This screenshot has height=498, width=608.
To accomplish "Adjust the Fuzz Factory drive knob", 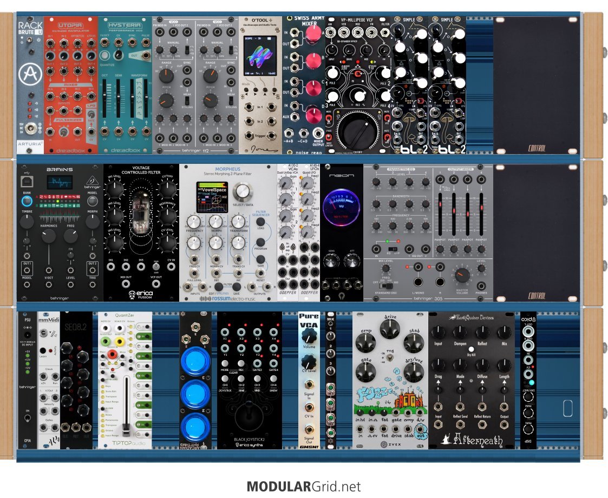I will 390,329.
